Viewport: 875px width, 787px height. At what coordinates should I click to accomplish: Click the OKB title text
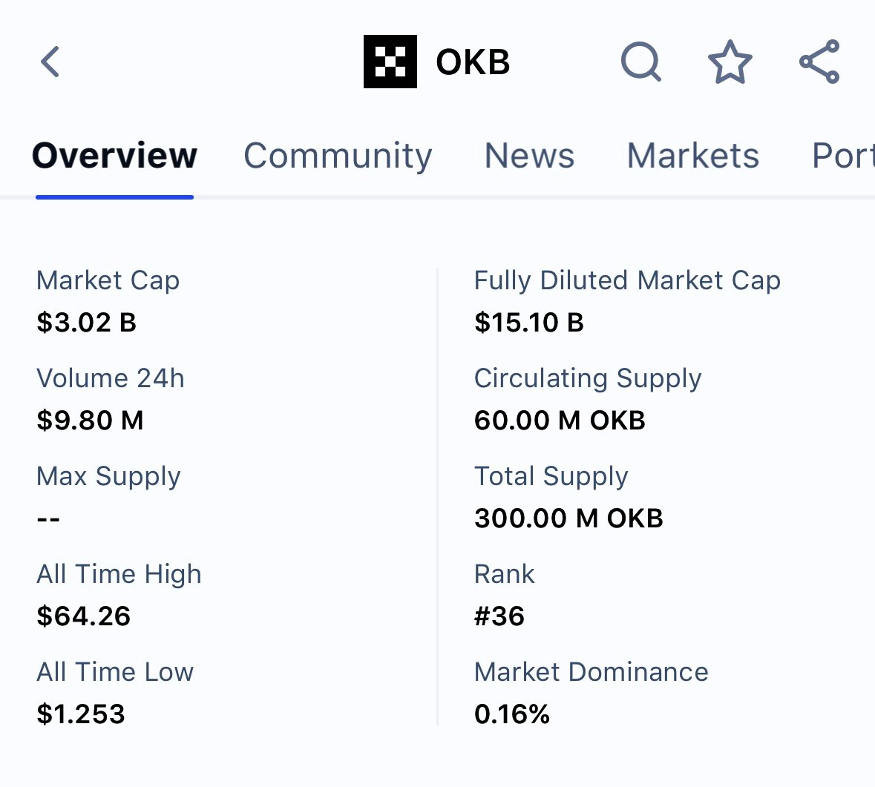[x=473, y=62]
